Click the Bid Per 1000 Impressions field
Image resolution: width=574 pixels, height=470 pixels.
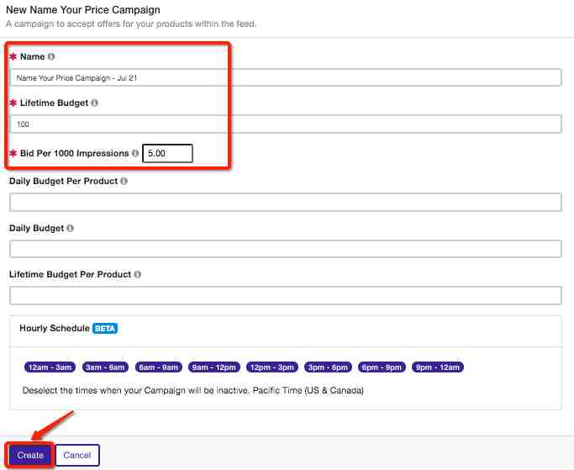(167, 153)
